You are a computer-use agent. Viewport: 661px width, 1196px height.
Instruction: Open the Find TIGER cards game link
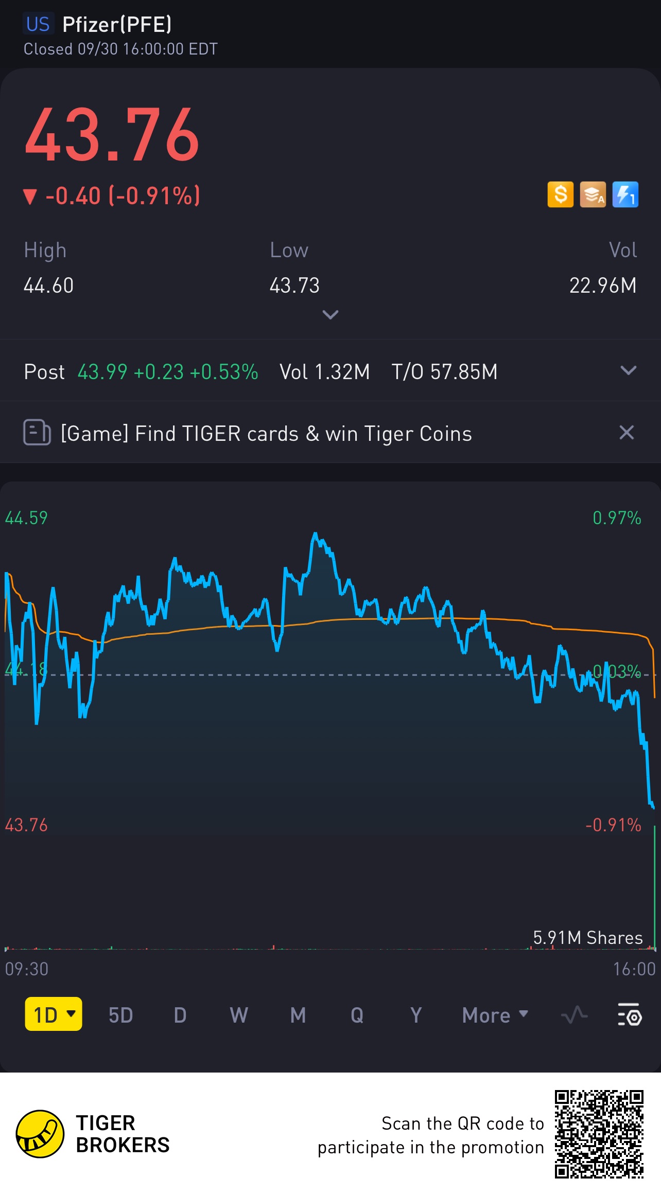(266, 434)
